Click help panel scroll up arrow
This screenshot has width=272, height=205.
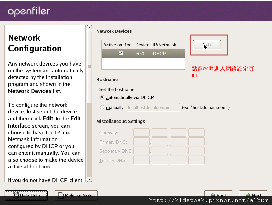coord(89,27)
